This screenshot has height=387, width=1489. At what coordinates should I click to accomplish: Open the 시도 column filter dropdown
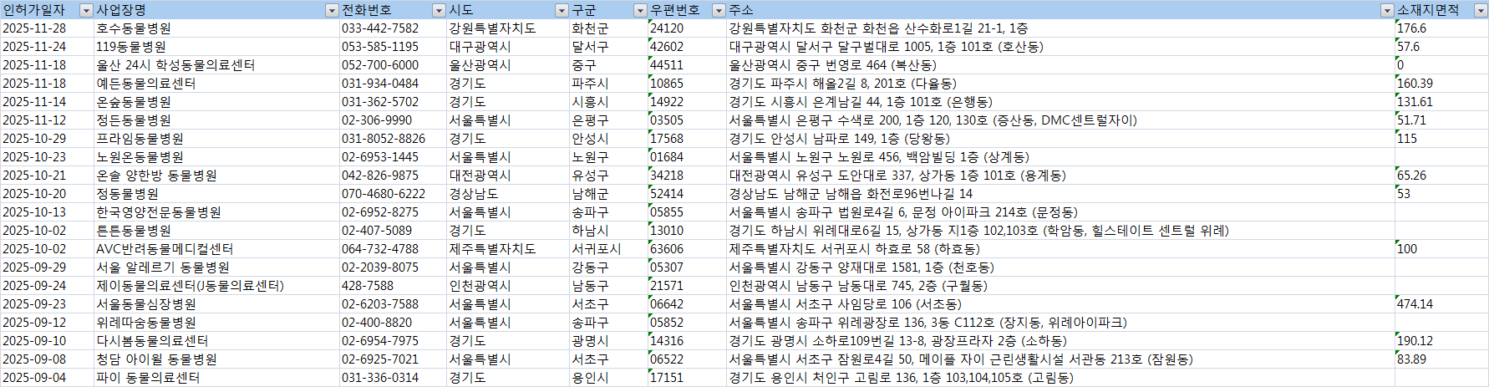coord(562,10)
